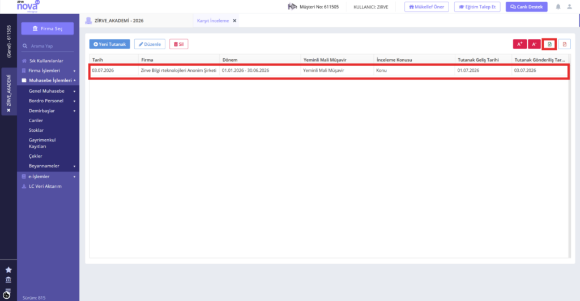Click the Sil delete button
Screen dimensions: 580x301
pos(178,44)
